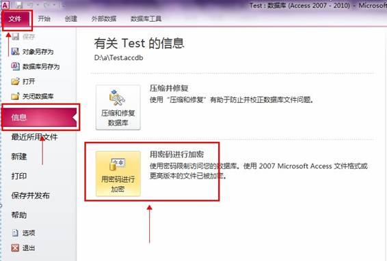Click the D:\a\Test.accdb file path
This screenshot has width=387, height=261.
point(118,58)
